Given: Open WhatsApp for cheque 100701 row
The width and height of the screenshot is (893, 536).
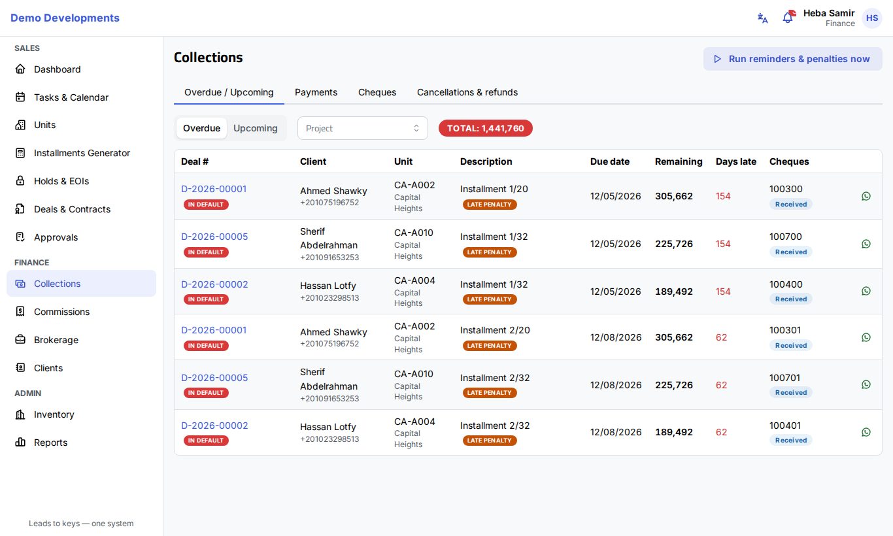Looking at the screenshot, I should click(866, 384).
